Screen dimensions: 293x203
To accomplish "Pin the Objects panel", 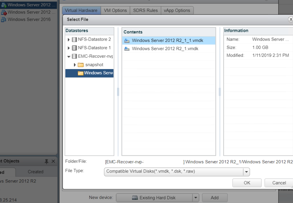I will point(47,161).
